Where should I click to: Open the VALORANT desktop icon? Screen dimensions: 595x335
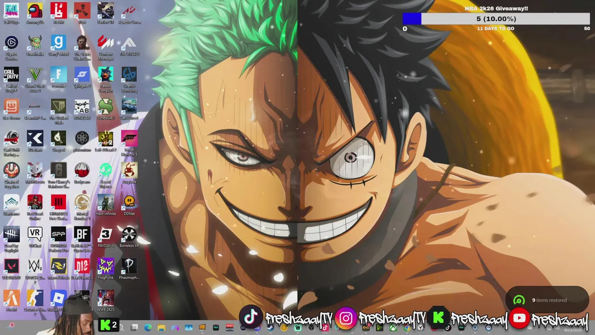coord(11,268)
